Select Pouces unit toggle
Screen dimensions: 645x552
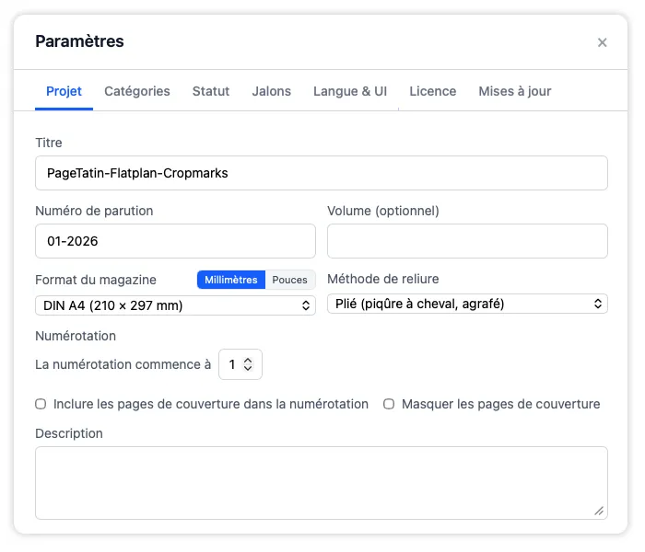pos(289,280)
